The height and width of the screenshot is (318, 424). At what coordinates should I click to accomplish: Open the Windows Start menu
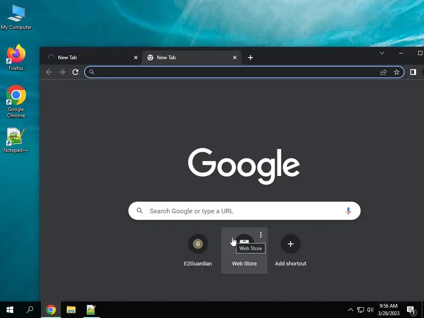[x=10, y=310]
